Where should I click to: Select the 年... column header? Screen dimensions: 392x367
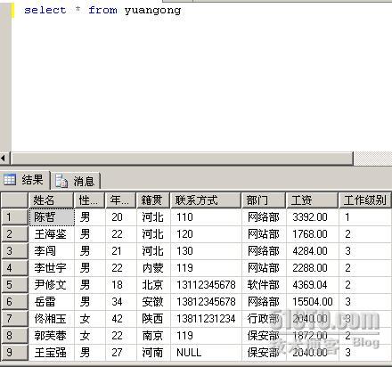(x=120, y=200)
